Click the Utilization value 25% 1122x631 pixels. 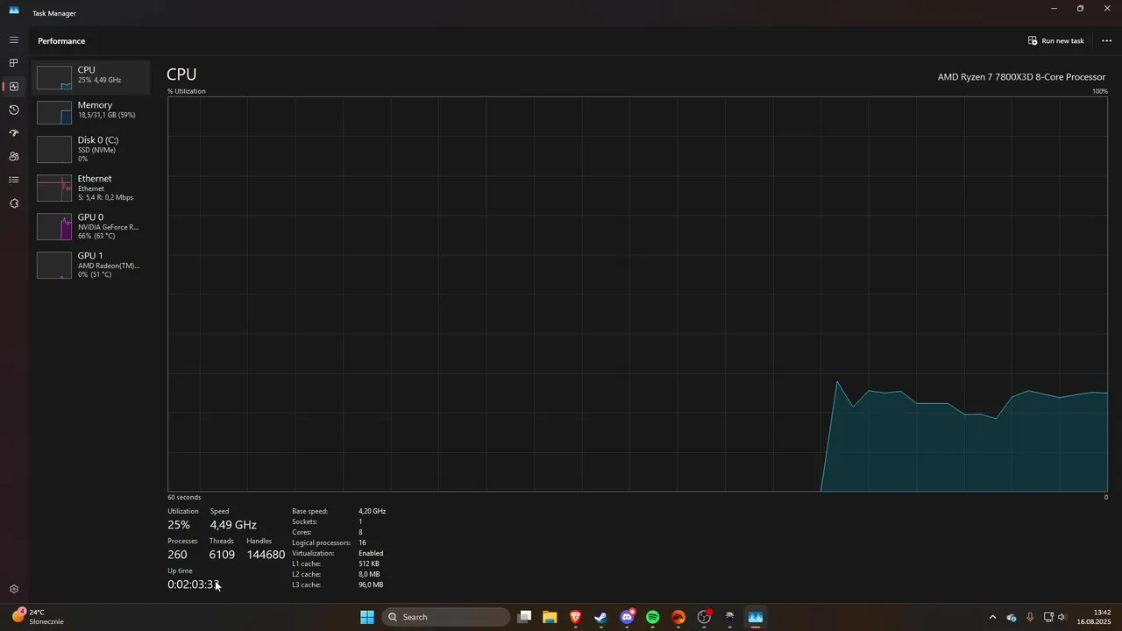179,525
